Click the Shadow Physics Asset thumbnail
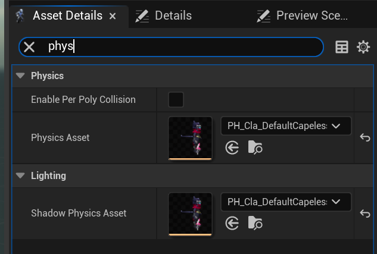The height and width of the screenshot is (254, 377). [190, 214]
